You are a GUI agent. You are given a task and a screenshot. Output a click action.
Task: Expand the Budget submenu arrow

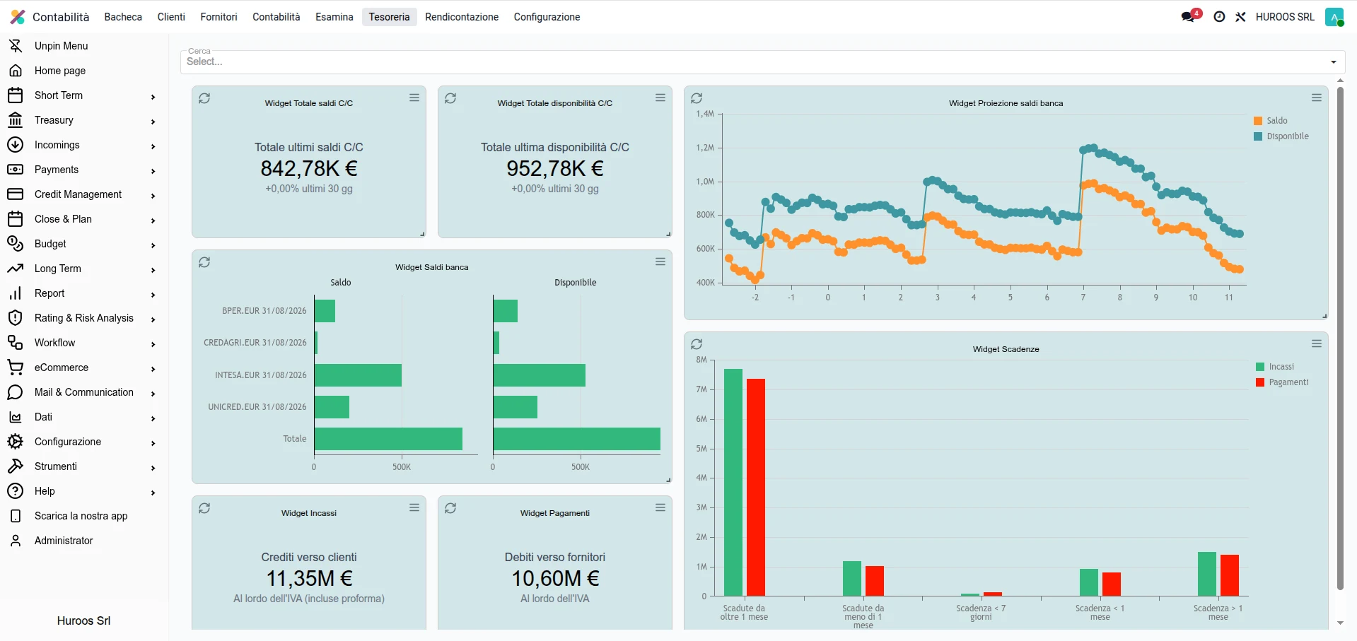pos(153,245)
